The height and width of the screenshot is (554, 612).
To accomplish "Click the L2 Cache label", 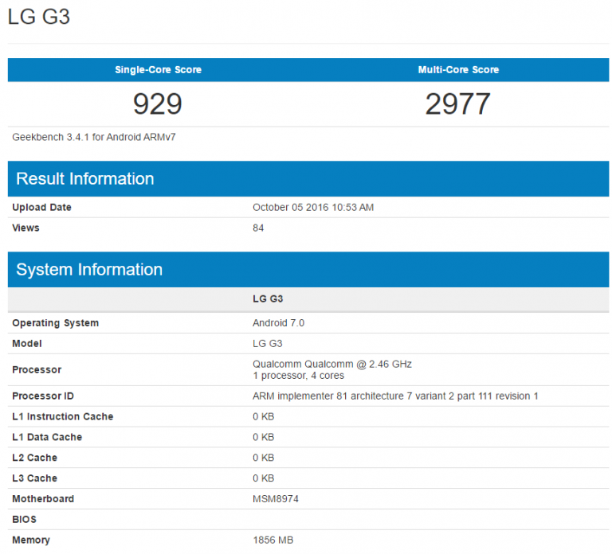I will click(x=35, y=458).
